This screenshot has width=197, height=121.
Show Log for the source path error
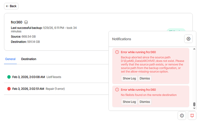click(x=129, y=78)
